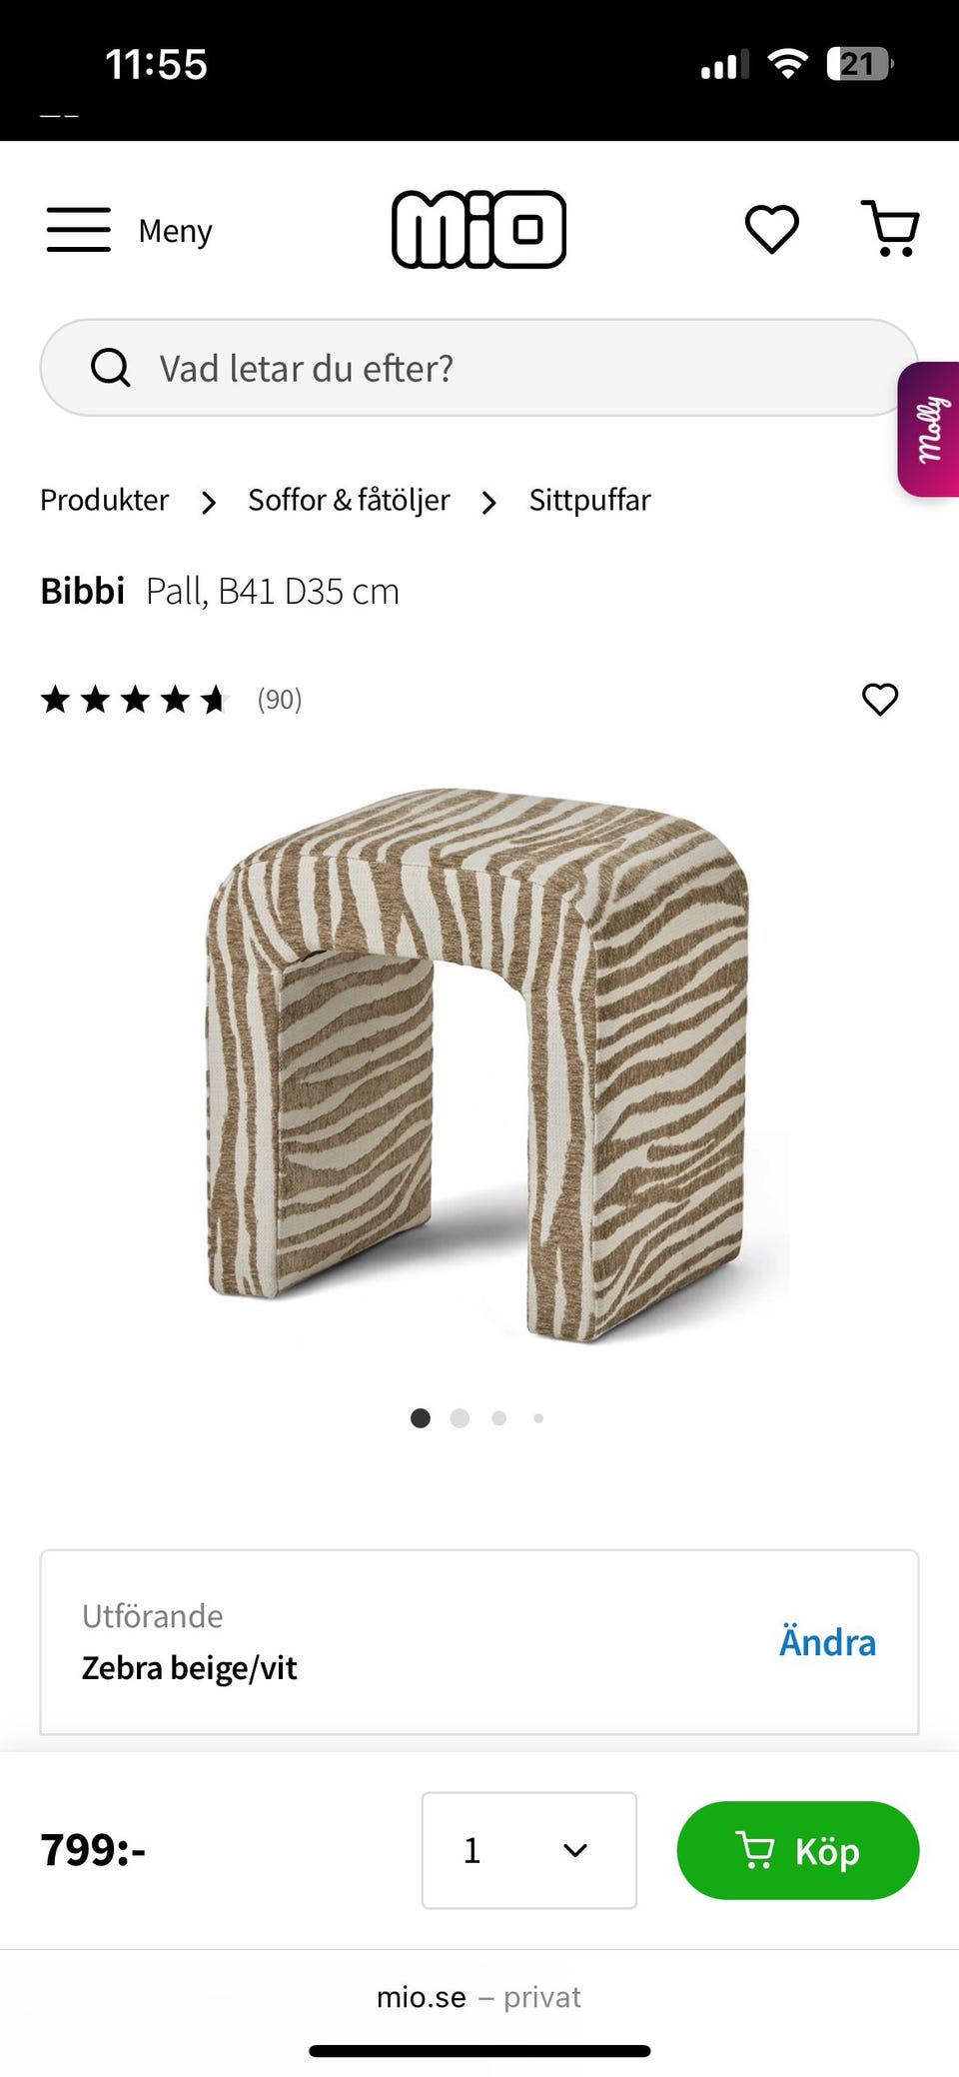Screen dimensions: 959x2077
Task: Tap the mio.se address bar
Action: [479, 1997]
